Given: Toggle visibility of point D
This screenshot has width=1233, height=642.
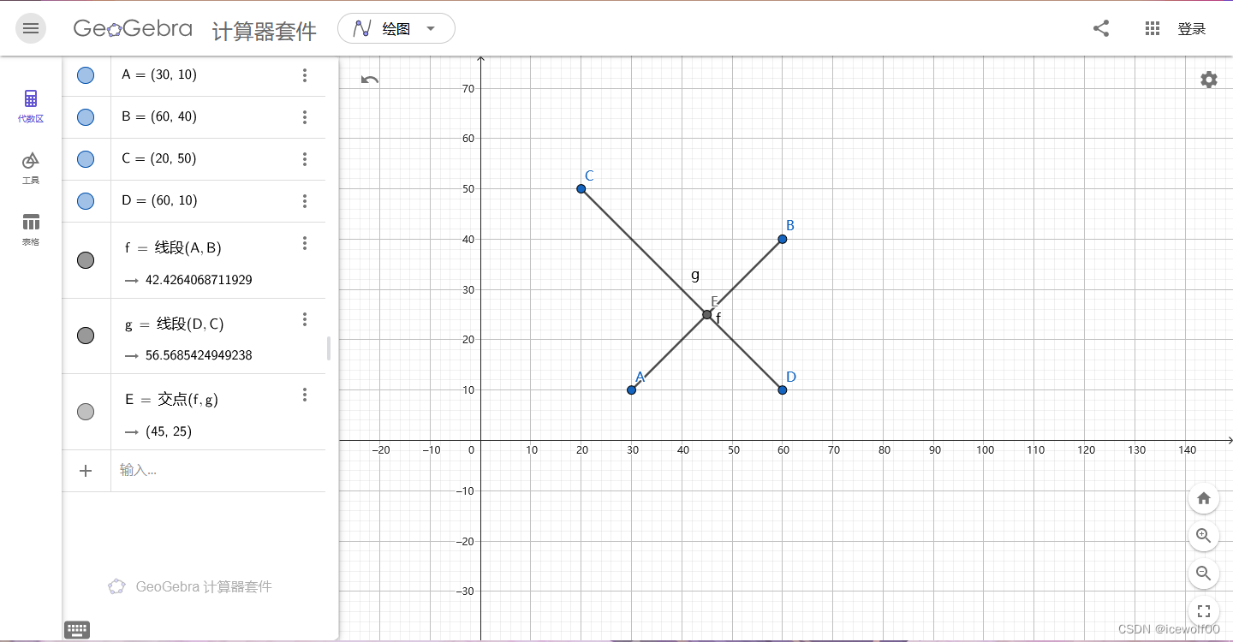Looking at the screenshot, I should point(86,201).
